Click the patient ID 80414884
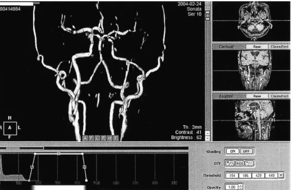The height and width of the screenshot is (190, 291). [x=10, y=9]
